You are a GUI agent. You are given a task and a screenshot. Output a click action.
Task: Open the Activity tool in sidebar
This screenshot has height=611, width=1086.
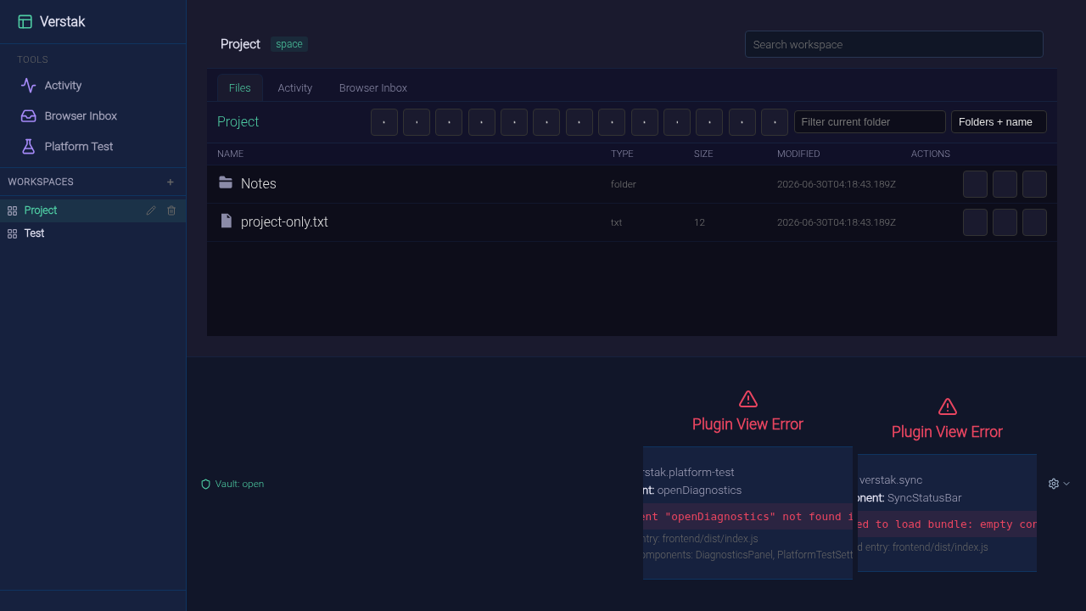(92, 86)
